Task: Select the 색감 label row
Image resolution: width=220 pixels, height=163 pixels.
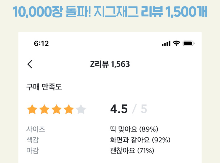Action: tap(32, 140)
